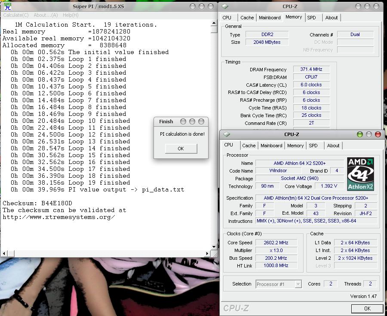Screen dimensions: 387x316
Task: Click Code Name Windsor value
Action: [278, 170]
